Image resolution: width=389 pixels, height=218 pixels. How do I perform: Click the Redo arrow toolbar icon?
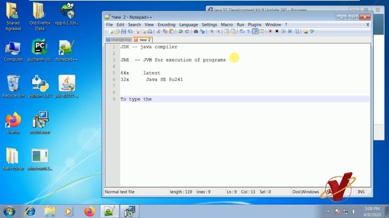point(187,31)
